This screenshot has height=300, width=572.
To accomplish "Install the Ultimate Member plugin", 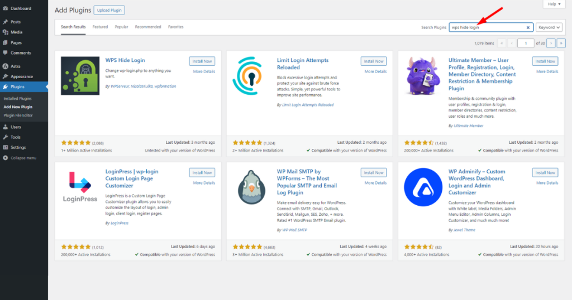I will coord(545,61).
